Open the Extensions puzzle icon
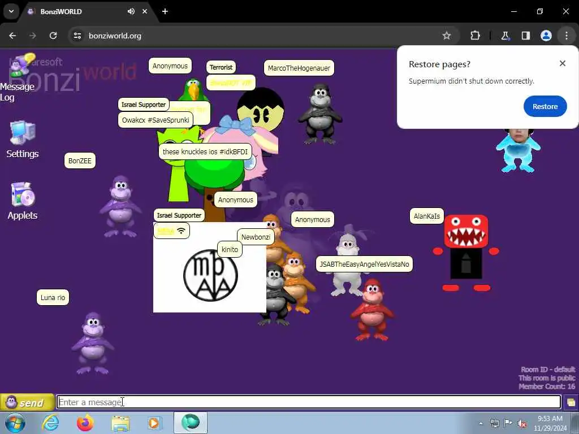Image resolution: width=579 pixels, height=434 pixels. pos(475,36)
